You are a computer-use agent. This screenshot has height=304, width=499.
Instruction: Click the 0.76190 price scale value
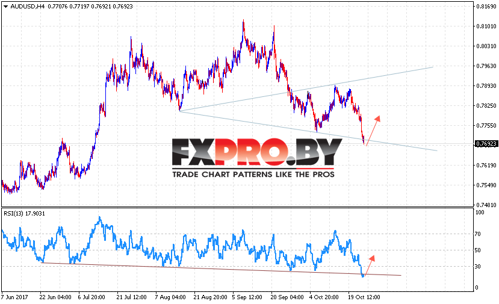[x=486, y=165]
